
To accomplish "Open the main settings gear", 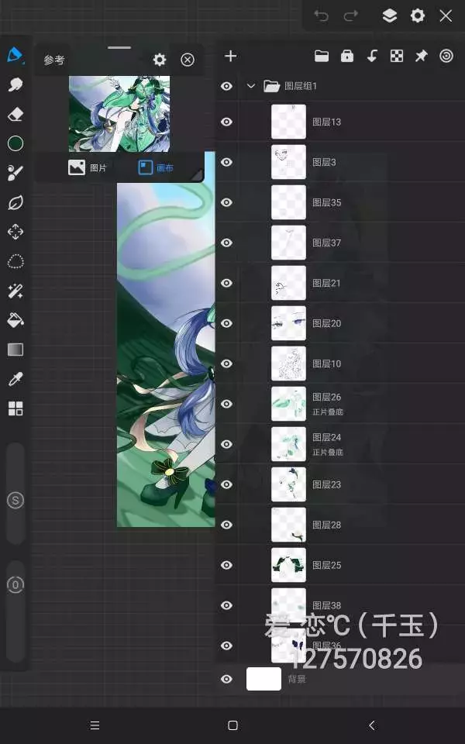I will [418, 16].
